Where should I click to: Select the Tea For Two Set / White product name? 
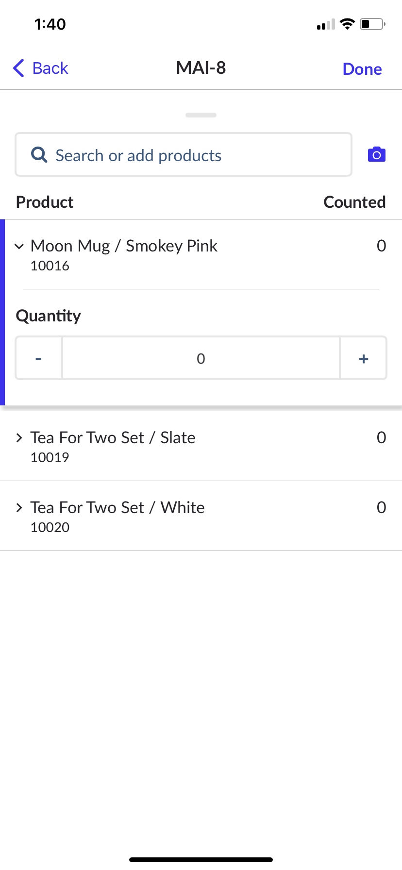117,508
